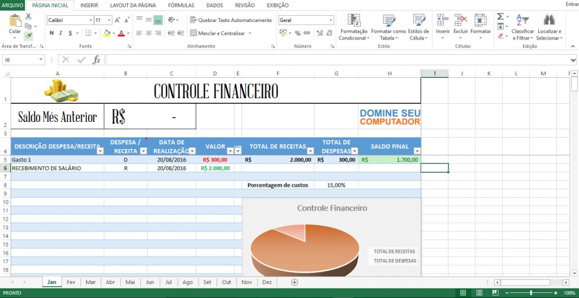Click the Copy icon
This screenshot has height=298, width=579.
click(x=28, y=26)
